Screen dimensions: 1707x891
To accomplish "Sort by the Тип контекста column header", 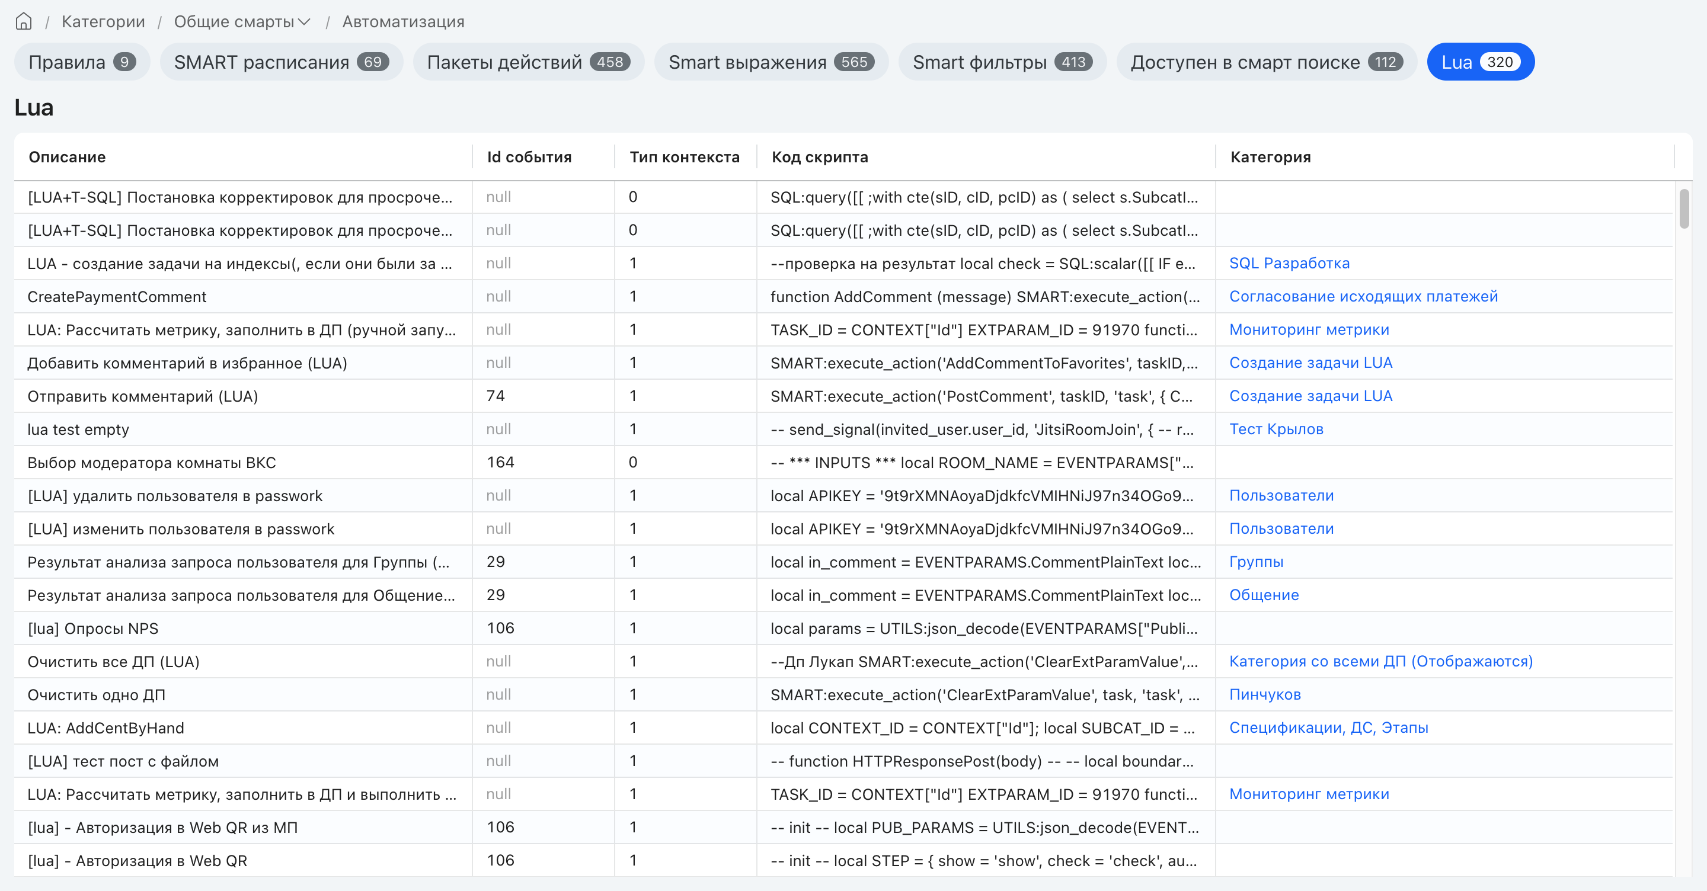I will (x=684, y=157).
